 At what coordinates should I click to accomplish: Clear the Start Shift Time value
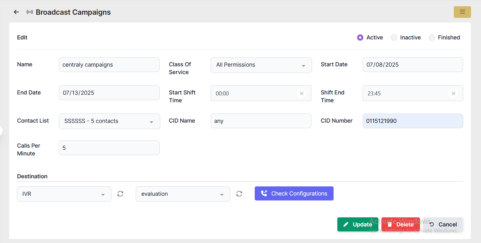[302, 93]
